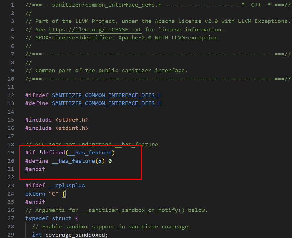Viewport: 292px width, 238px height.
Task: Click the #endif on line 21
Action: pyautogui.click(x=35, y=169)
